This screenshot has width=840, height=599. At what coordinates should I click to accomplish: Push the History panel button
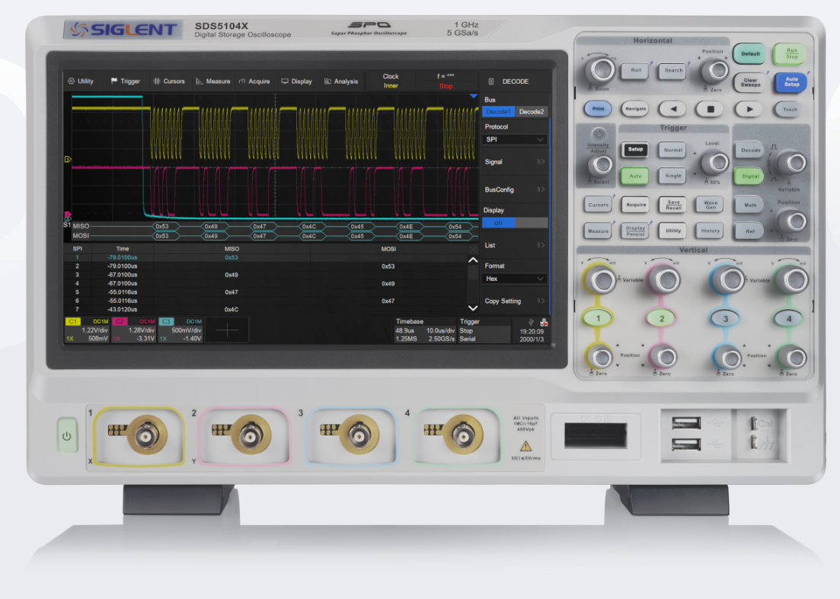tap(711, 231)
